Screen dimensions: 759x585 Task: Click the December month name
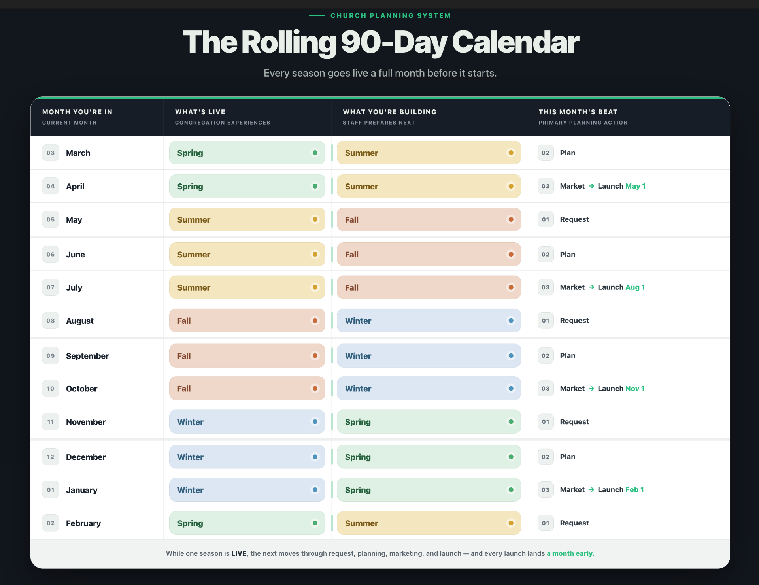click(x=86, y=457)
